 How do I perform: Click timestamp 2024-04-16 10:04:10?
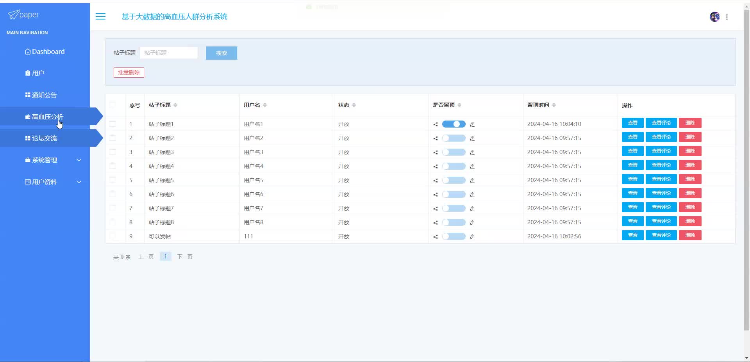tap(554, 124)
